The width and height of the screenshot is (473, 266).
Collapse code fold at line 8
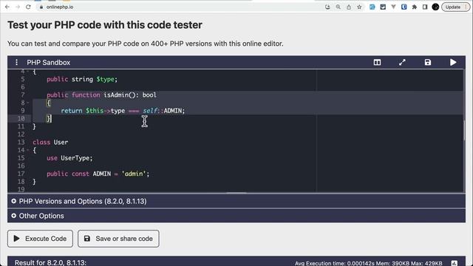pos(28,103)
